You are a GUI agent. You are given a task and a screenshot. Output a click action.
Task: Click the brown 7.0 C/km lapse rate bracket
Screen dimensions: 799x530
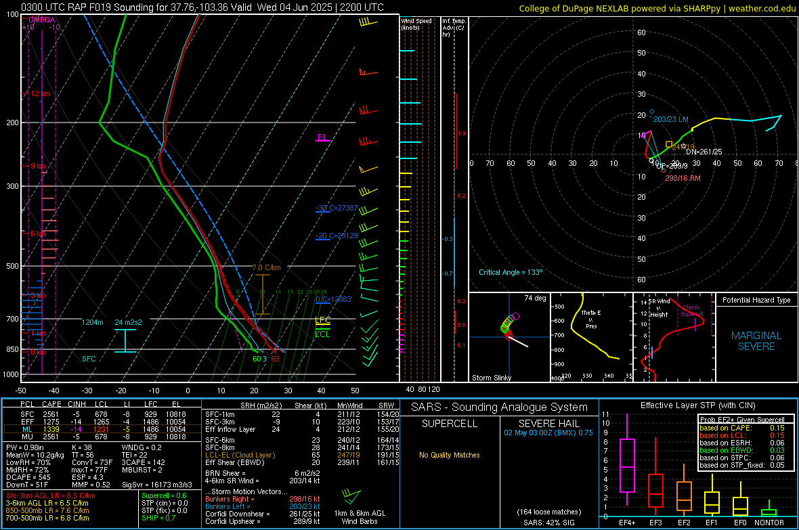263,294
